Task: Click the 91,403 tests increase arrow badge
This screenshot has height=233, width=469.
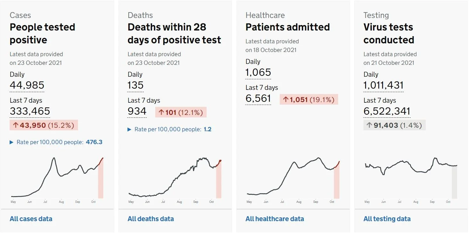Action: [394, 125]
